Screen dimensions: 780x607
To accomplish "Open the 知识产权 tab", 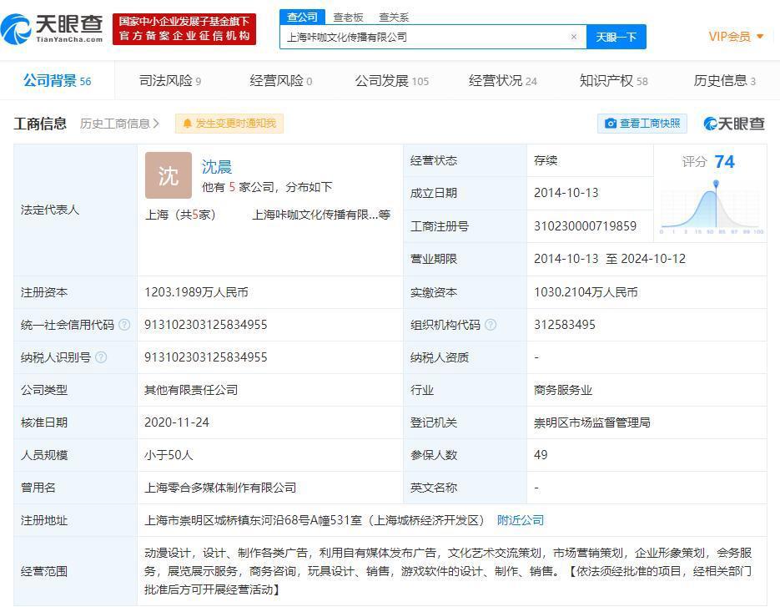I will coord(606,81).
